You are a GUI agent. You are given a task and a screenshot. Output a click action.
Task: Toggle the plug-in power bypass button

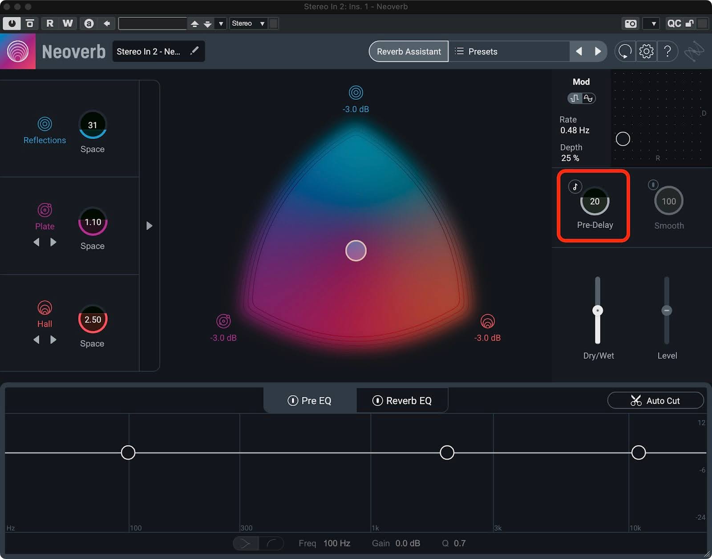tap(12, 23)
